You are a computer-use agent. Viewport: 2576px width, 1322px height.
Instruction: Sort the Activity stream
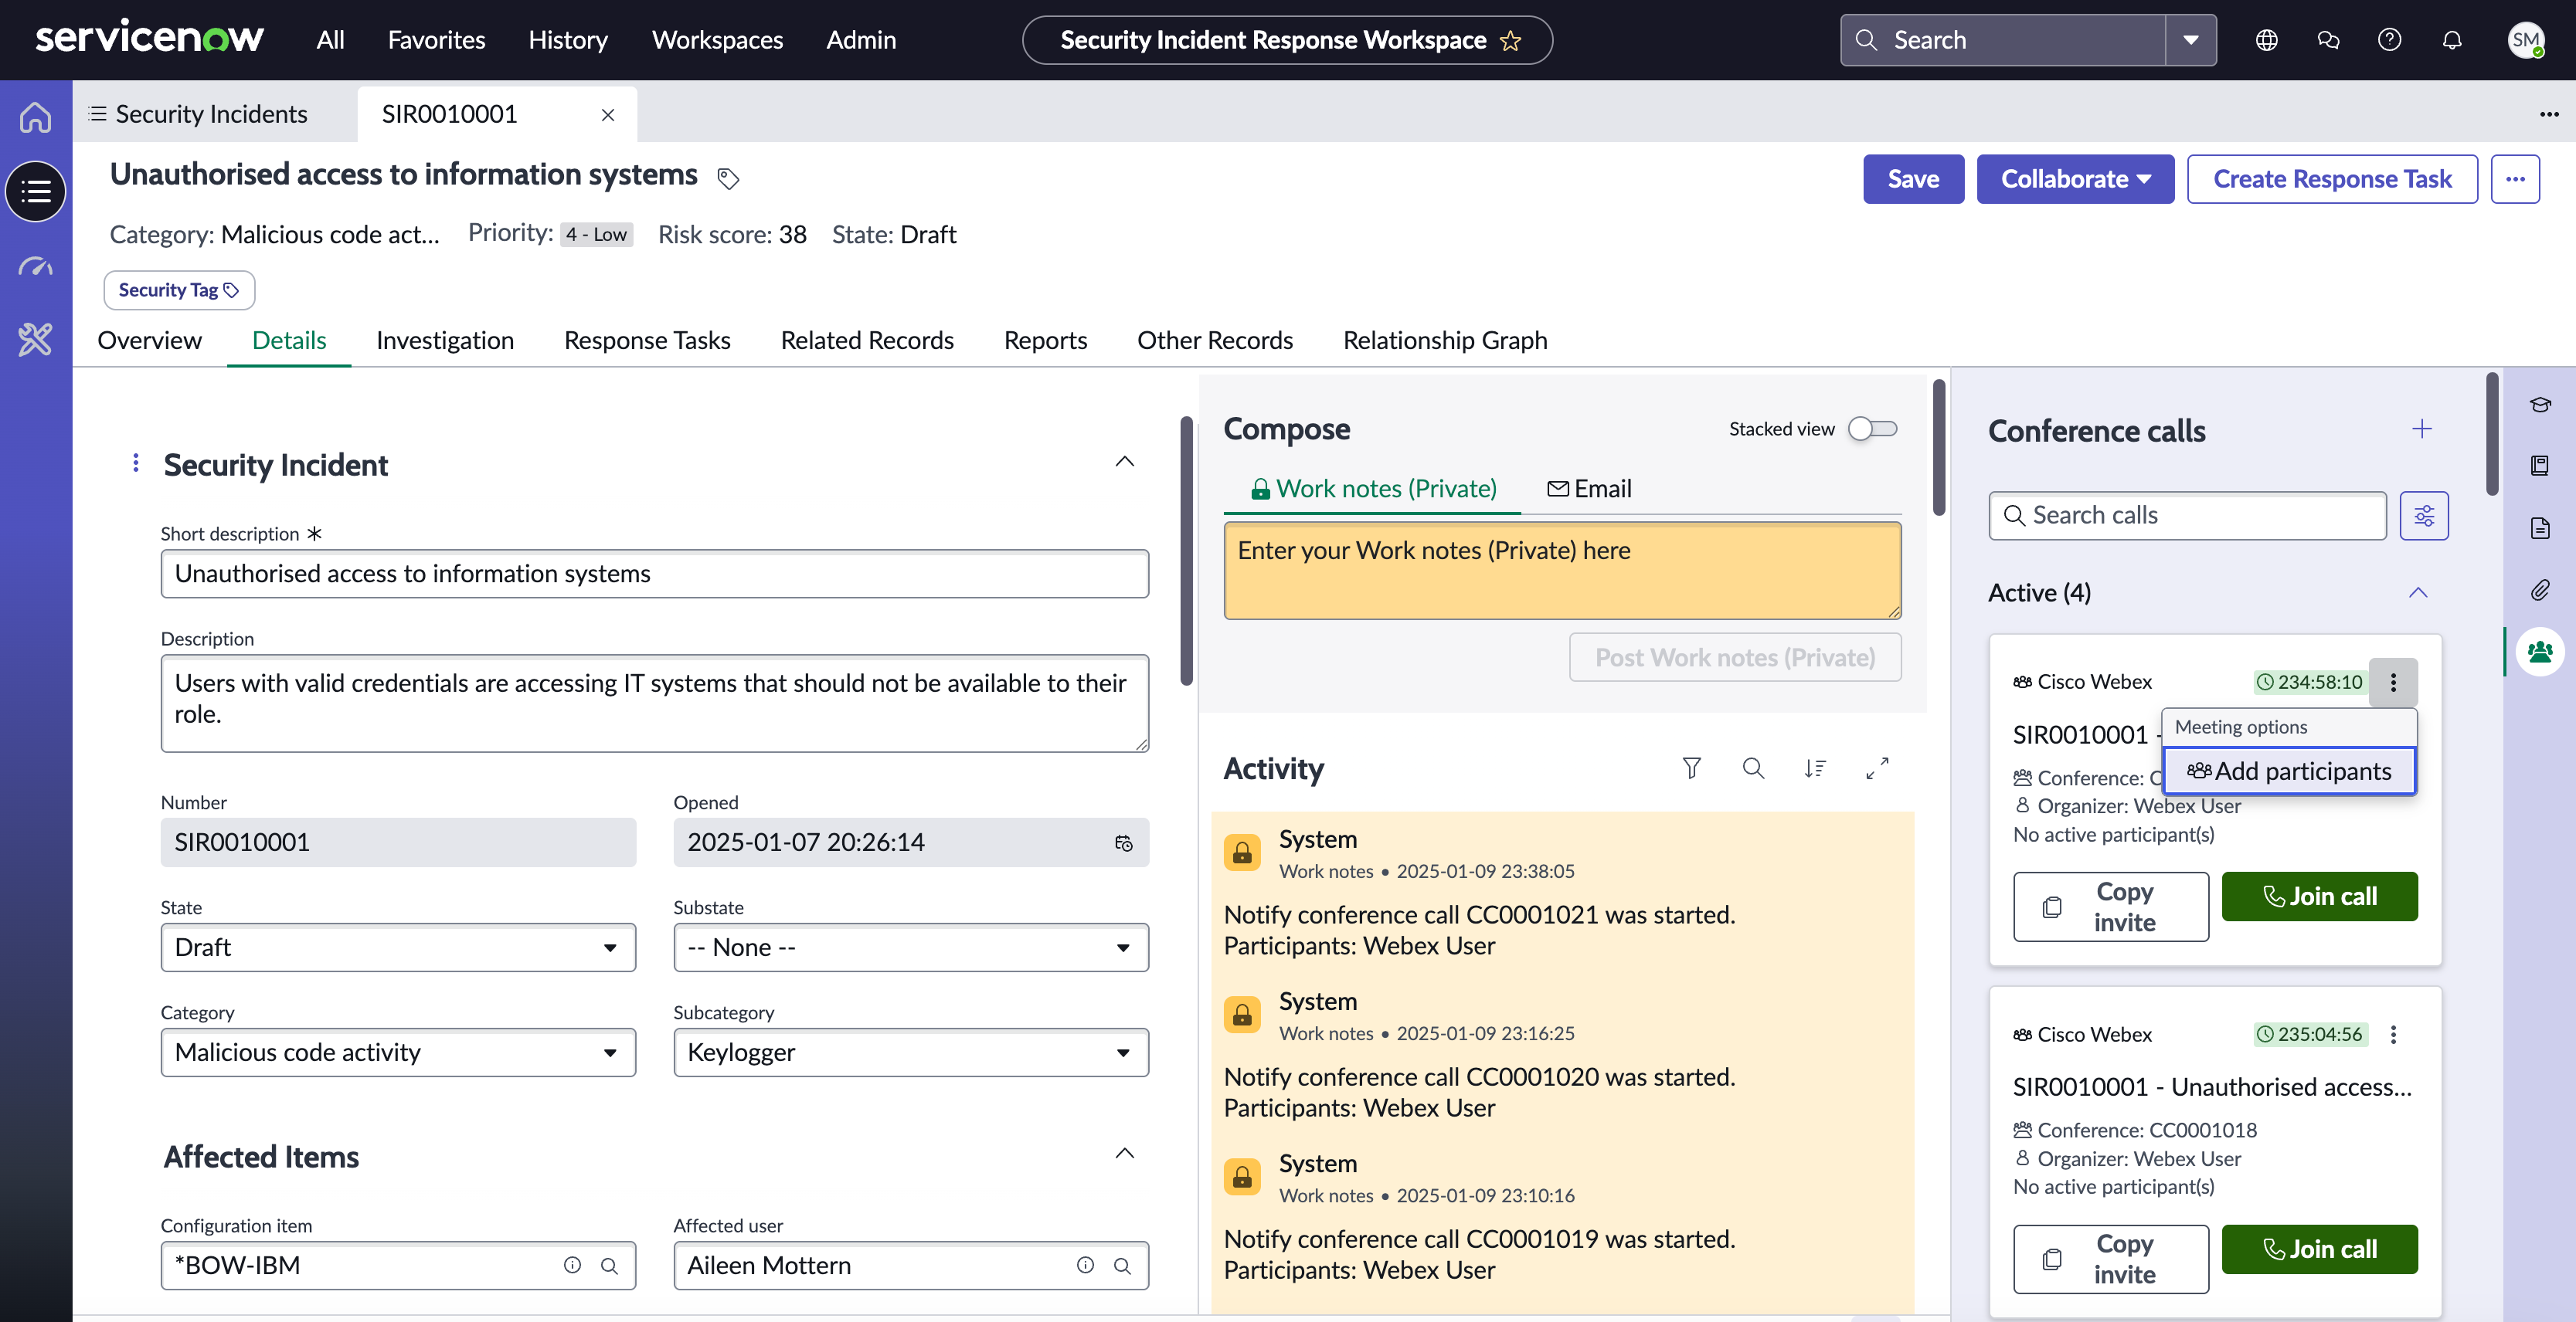point(1815,768)
